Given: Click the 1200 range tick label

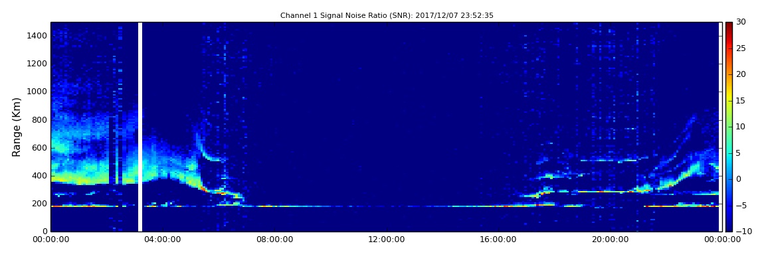Looking at the screenshot, I should click(x=37, y=64).
